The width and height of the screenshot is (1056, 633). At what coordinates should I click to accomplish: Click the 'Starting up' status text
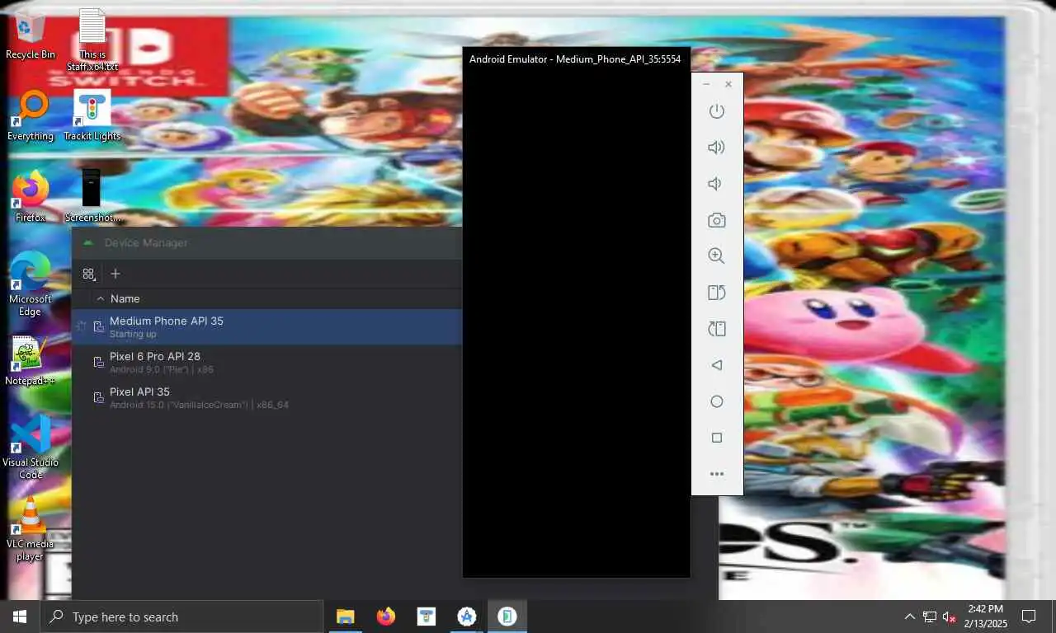pyautogui.click(x=133, y=335)
